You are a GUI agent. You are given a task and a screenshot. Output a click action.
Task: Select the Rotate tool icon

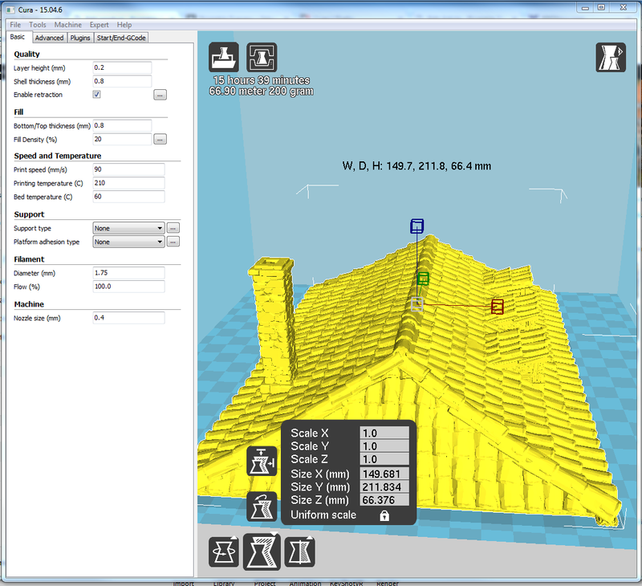click(224, 552)
